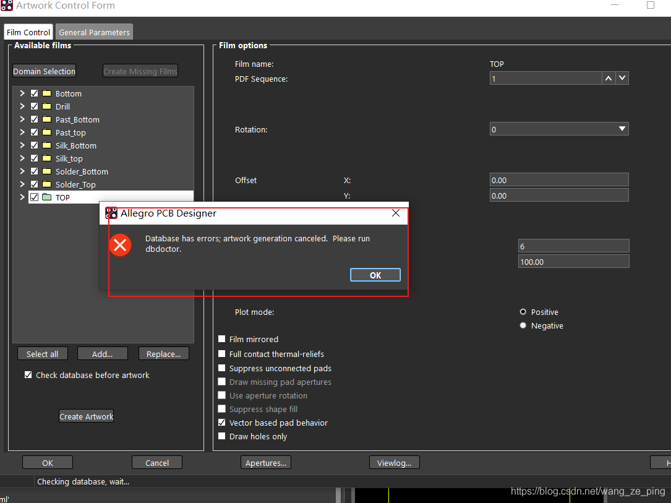671x503 pixels.
Task: Expand the Past_top film entry
Action: (x=22, y=132)
